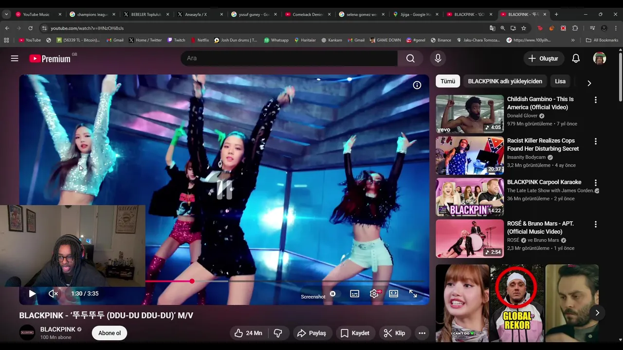The image size is (623, 350).
Task: Select the Lisa filter chip
Action: [560, 81]
